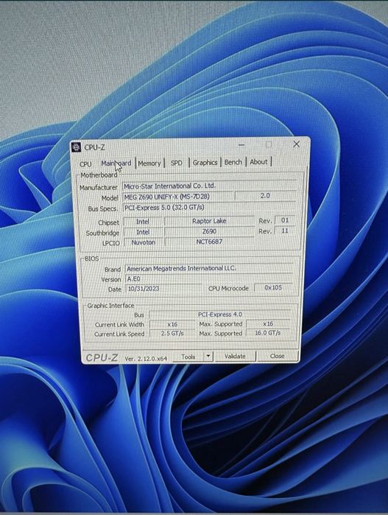This screenshot has height=515, width=388.
Task: Click the Graphic Interface Bus PCI-Express 4.0
Action: (x=219, y=315)
